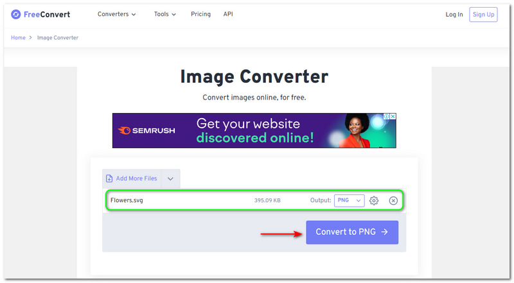Screen dimensions: 514x283
Task: Click Convert to PNG button
Action: tap(352, 232)
